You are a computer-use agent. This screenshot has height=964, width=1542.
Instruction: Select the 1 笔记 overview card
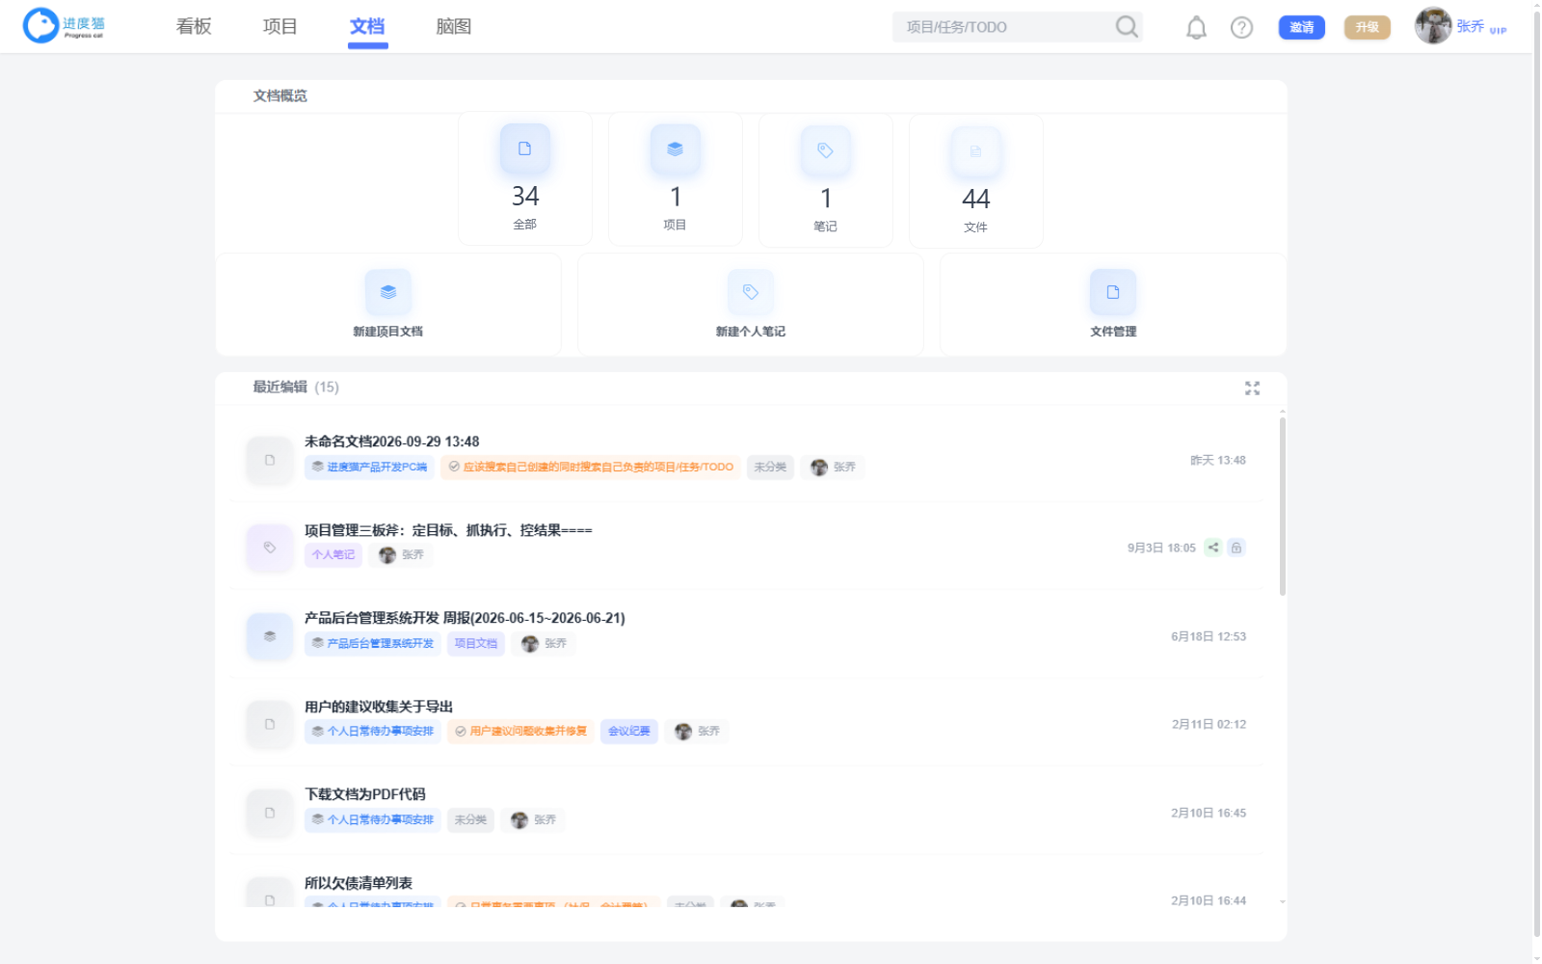point(826,180)
